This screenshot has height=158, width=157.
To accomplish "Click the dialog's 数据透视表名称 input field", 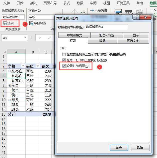I will [x=107, y=27].
